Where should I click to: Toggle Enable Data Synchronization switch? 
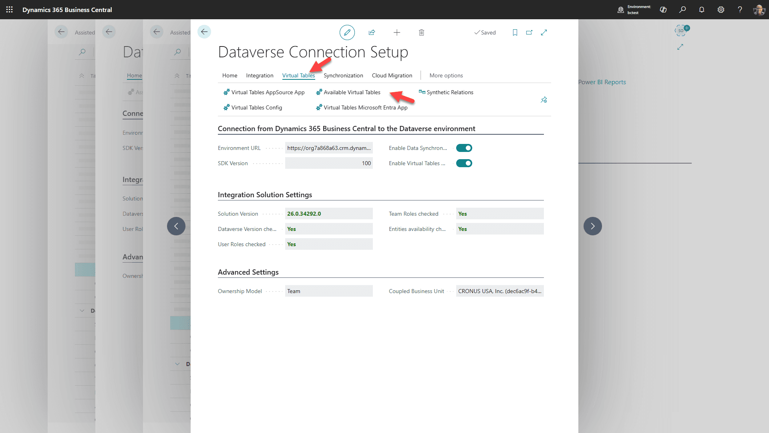click(x=464, y=148)
